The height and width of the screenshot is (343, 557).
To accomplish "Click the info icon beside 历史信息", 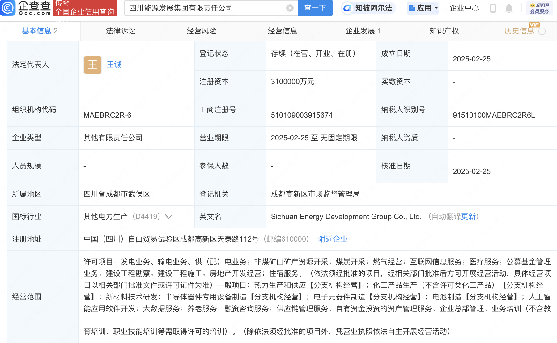I will (542, 31).
